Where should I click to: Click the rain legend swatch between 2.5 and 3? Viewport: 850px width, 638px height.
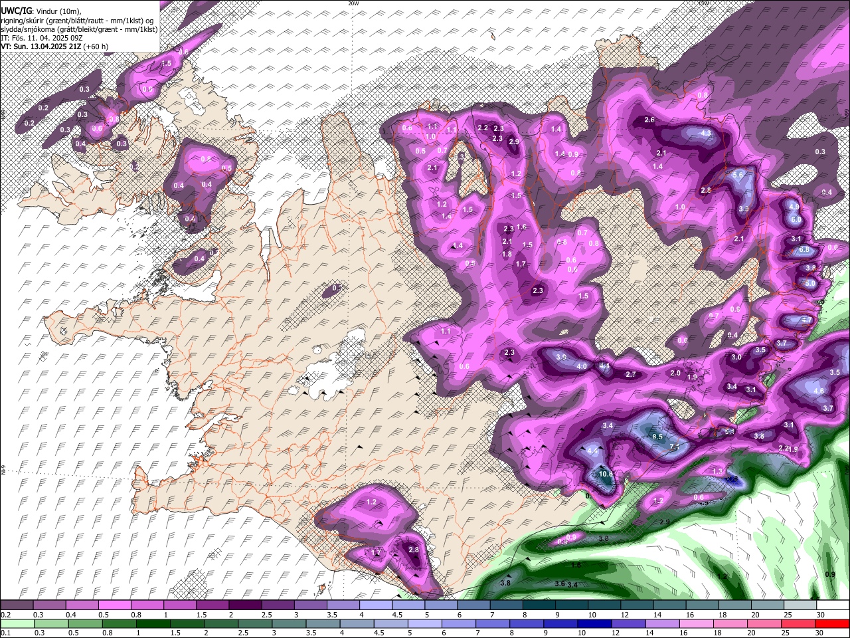pyautogui.click(x=254, y=623)
